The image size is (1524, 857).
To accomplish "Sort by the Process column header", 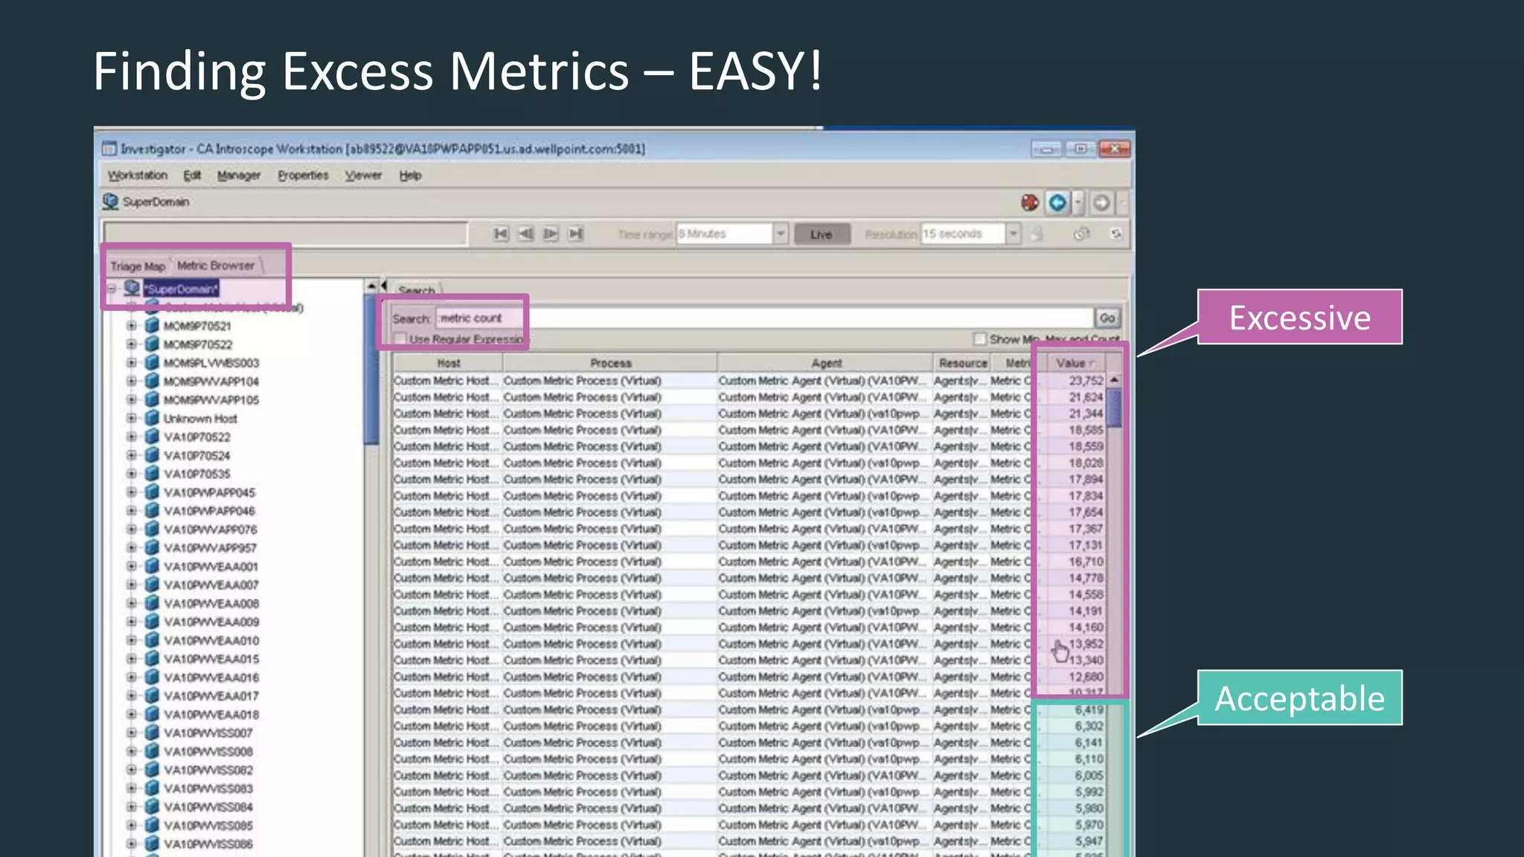I will pyautogui.click(x=610, y=363).
